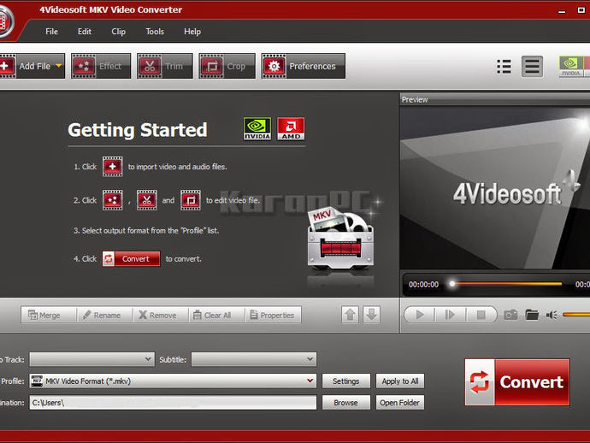Click the Merge button
The height and width of the screenshot is (443, 590).
pyautogui.click(x=49, y=315)
